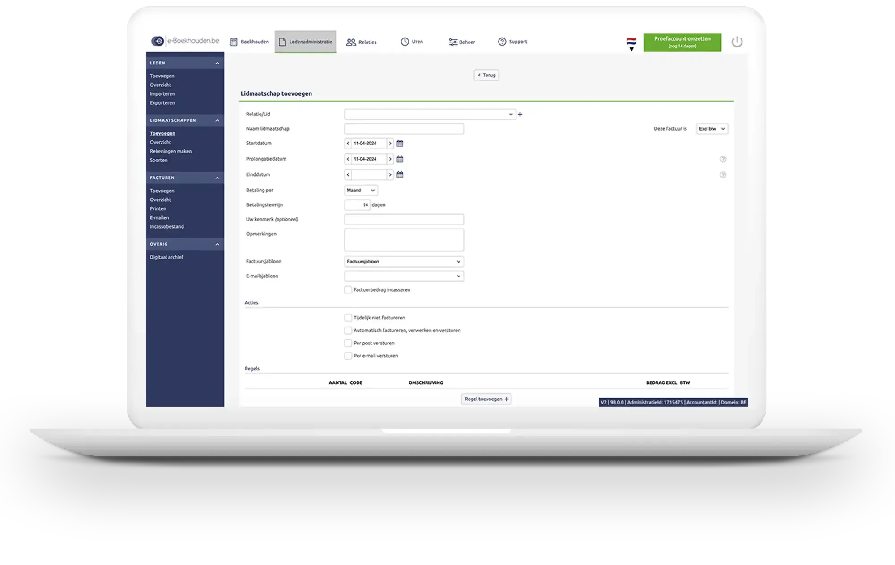Click the Opmerkingen text area
Viewport: 895px width, 565px height.
404,240
